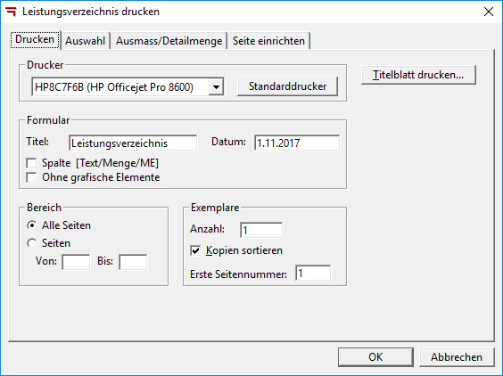This screenshot has height=376, width=503.
Task: Check Ohne grafische Elemente option
Action: pos(31,177)
